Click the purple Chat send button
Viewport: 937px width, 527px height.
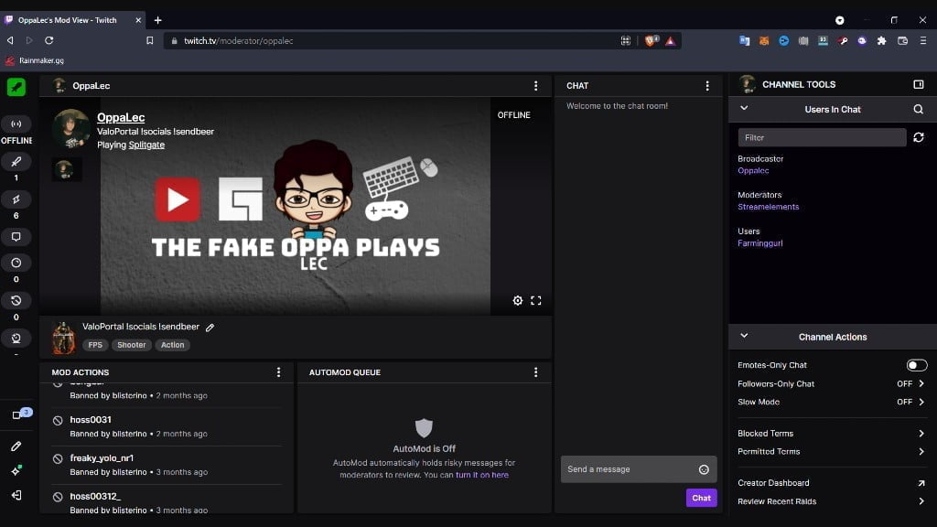[701, 498]
